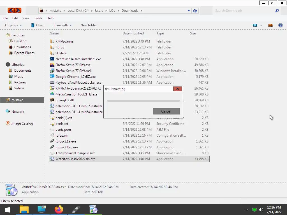Screen dimensions: 287x215
Task: Open Recent Places in sidebar
Action: tap(24, 53)
